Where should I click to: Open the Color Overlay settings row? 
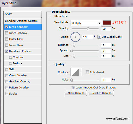[23, 76]
